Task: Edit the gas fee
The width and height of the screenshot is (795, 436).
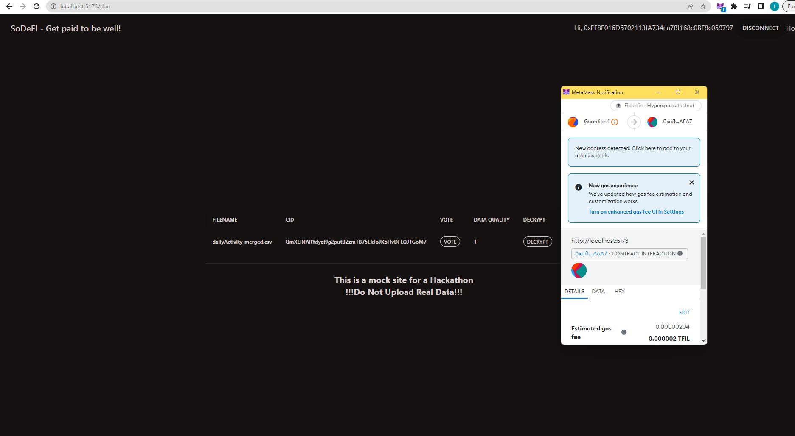Action: (684, 313)
